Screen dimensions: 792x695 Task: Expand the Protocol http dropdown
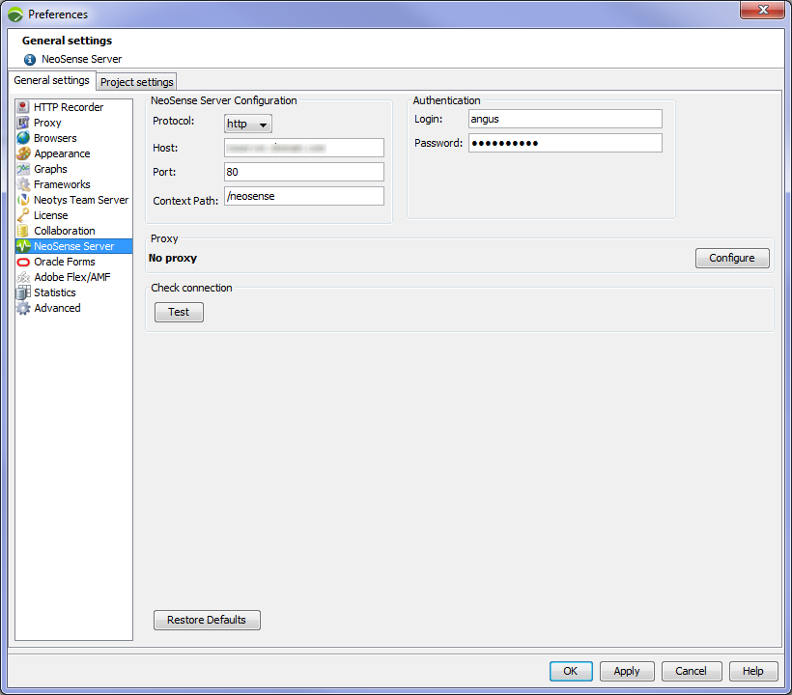coord(248,124)
